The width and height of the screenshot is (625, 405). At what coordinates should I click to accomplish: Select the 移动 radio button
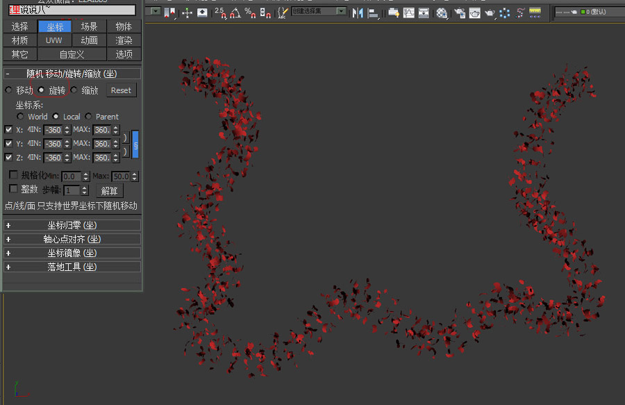point(9,90)
